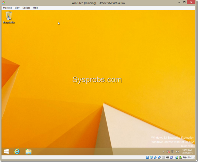This screenshot has width=198, height=162.
Task: Select the Recycle Bin desktop icon
Action: pos(9,17)
